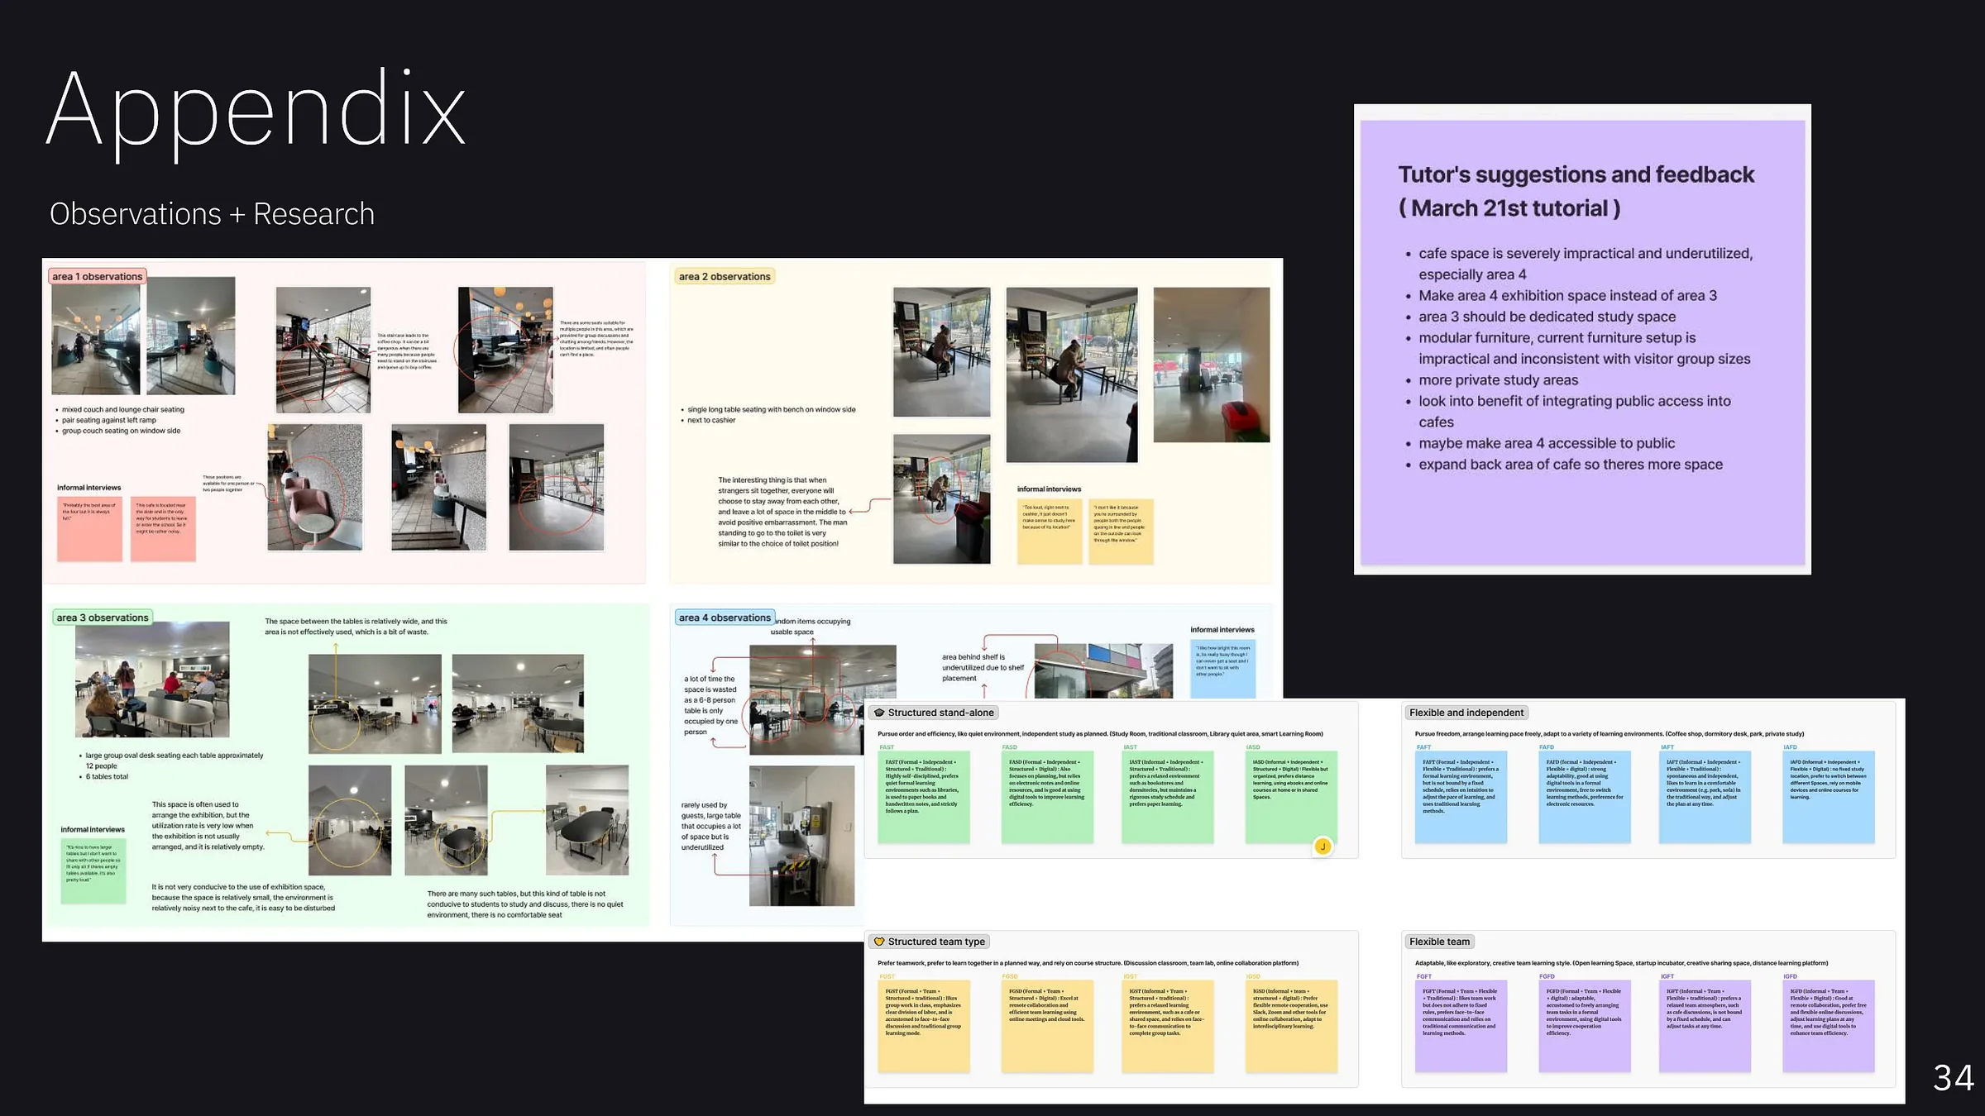Open the staircase photo in area 1 observations

click(323, 350)
